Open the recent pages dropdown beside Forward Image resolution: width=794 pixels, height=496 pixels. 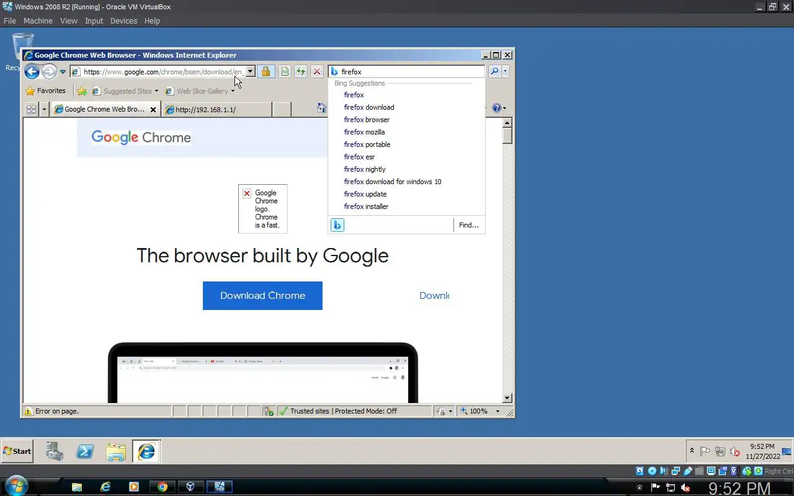pos(63,72)
